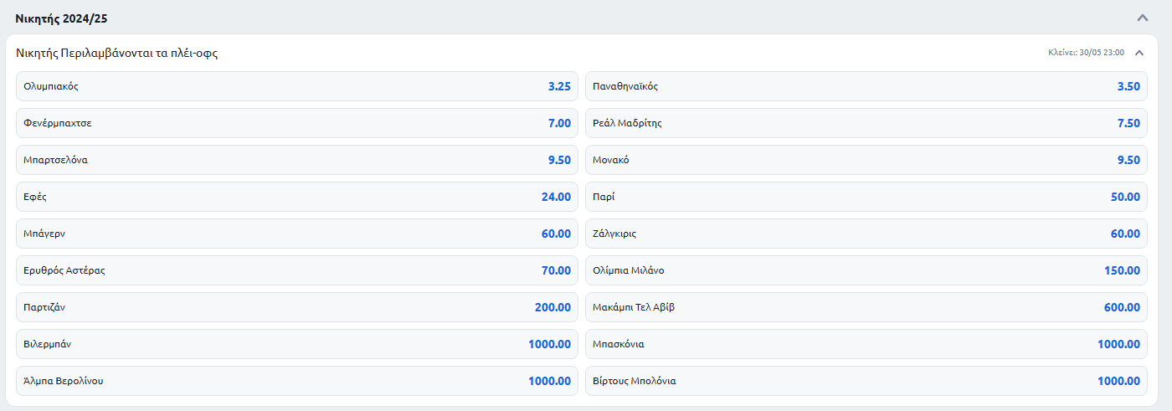Image resolution: width=1172 pixels, height=411 pixels.
Task: Click Ζάλγκιρις odds 60.00
Action: tap(866, 234)
